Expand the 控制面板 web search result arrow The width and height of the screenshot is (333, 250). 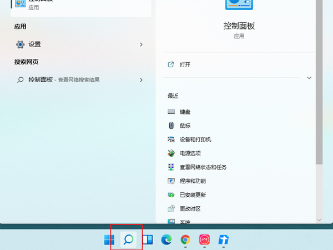(x=141, y=80)
